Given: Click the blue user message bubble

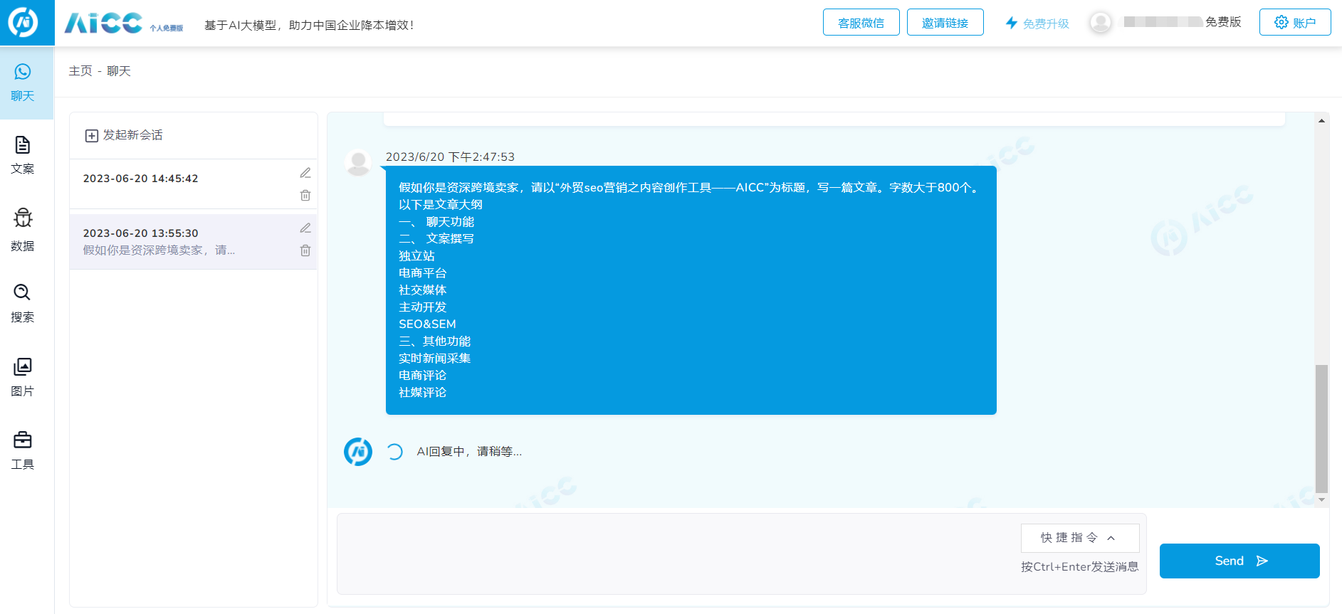Looking at the screenshot, I should (x=691, y=290).
